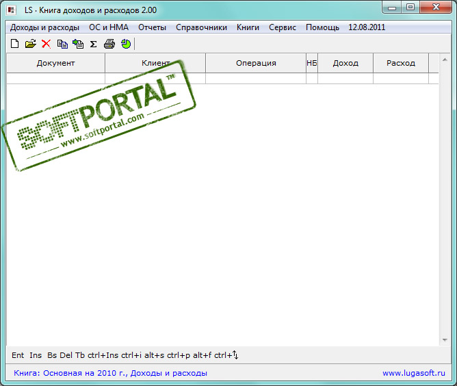Click the Copy record icon
This screenshot has height=386, width=457.
pyautogui.click(x=62, y=44)
